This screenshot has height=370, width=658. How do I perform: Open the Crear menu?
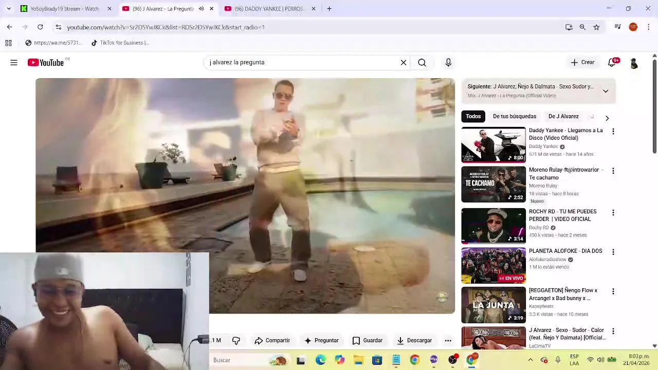pos(582,62)
